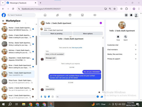Image resolution: width=142 pixels, height=107 pixels.
Task: Open the Facebook menu grid icon
Action: 126,15
